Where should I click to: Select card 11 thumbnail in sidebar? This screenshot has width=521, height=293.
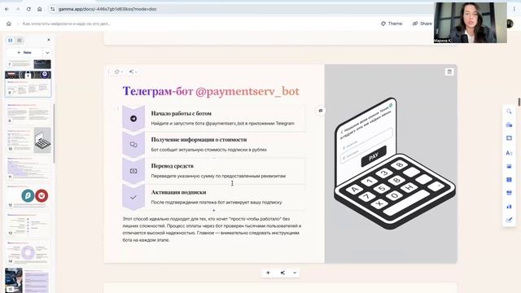click(x=28, y=168)
